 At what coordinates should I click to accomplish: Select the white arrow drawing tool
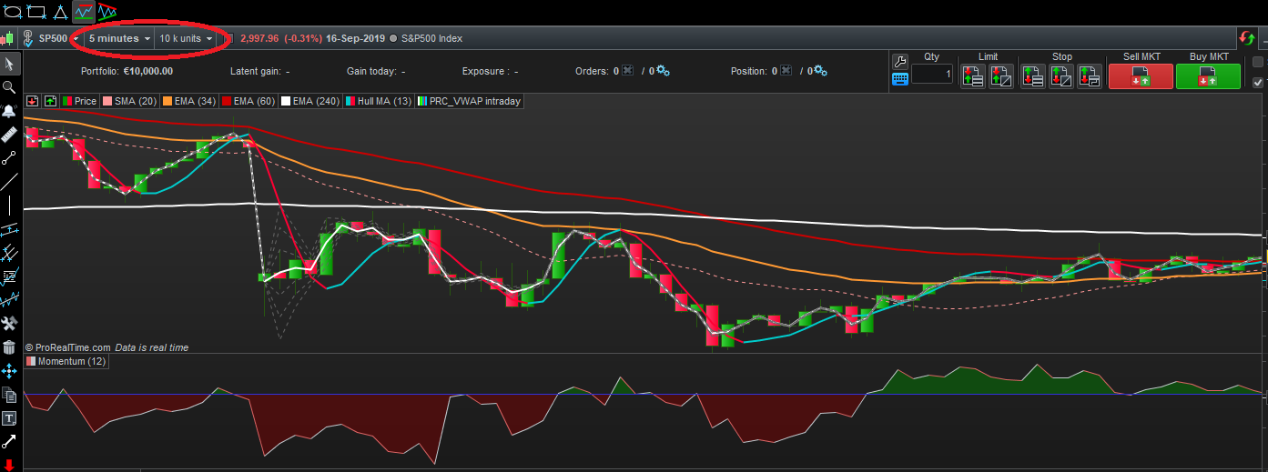tap(9, 442)
